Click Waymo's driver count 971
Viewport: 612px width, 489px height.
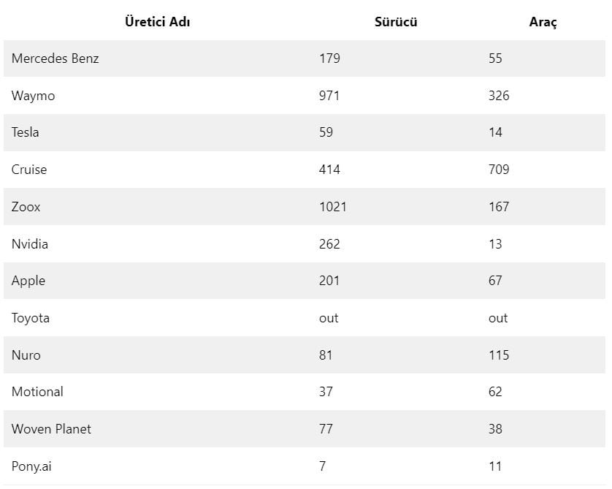tap(329, 96)
